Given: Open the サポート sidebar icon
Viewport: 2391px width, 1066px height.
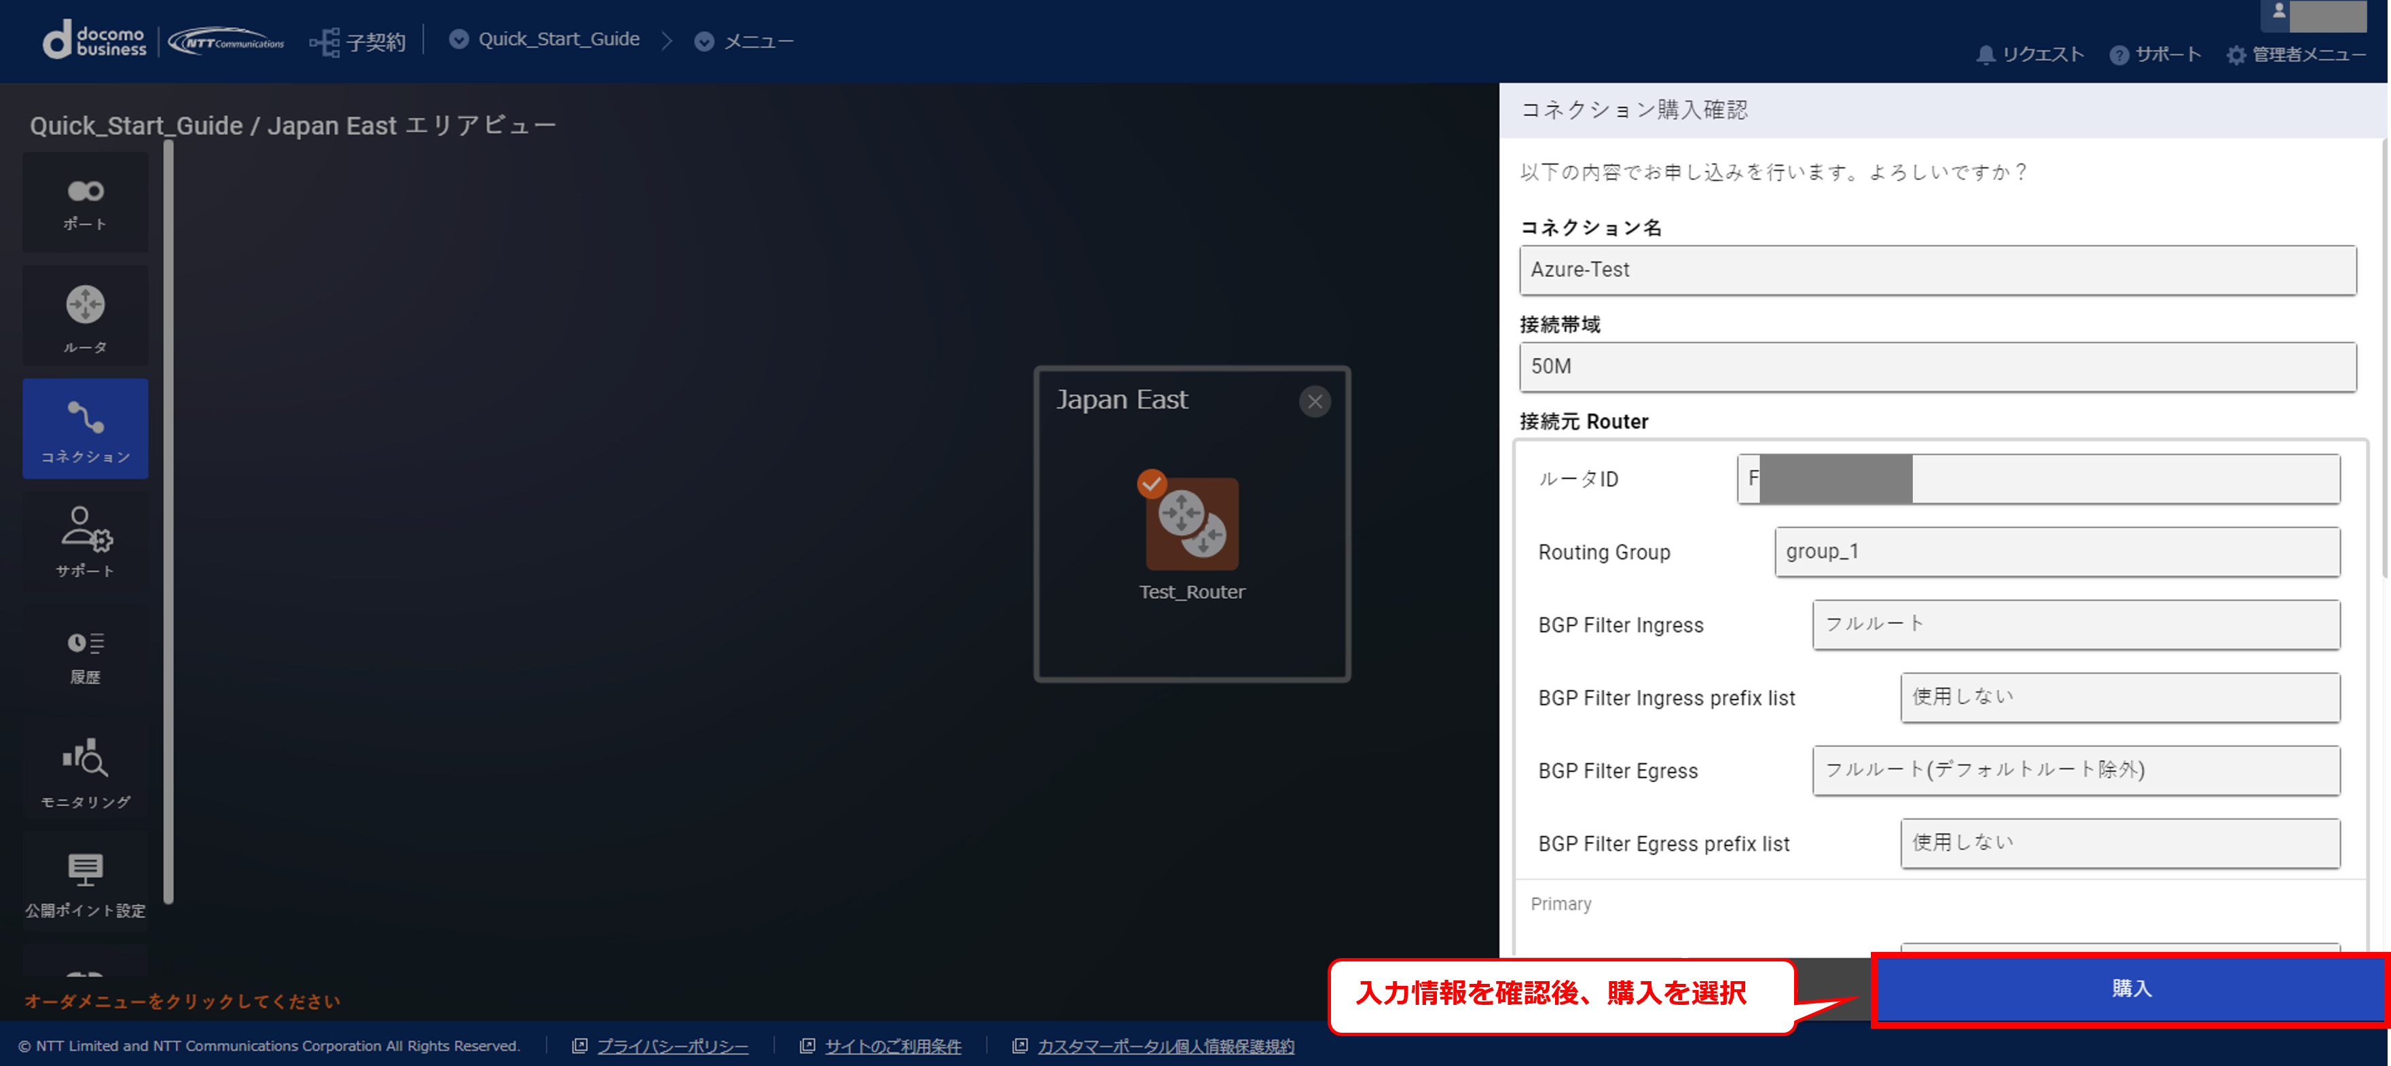Looking at the screenshot, I should (86, 542).
